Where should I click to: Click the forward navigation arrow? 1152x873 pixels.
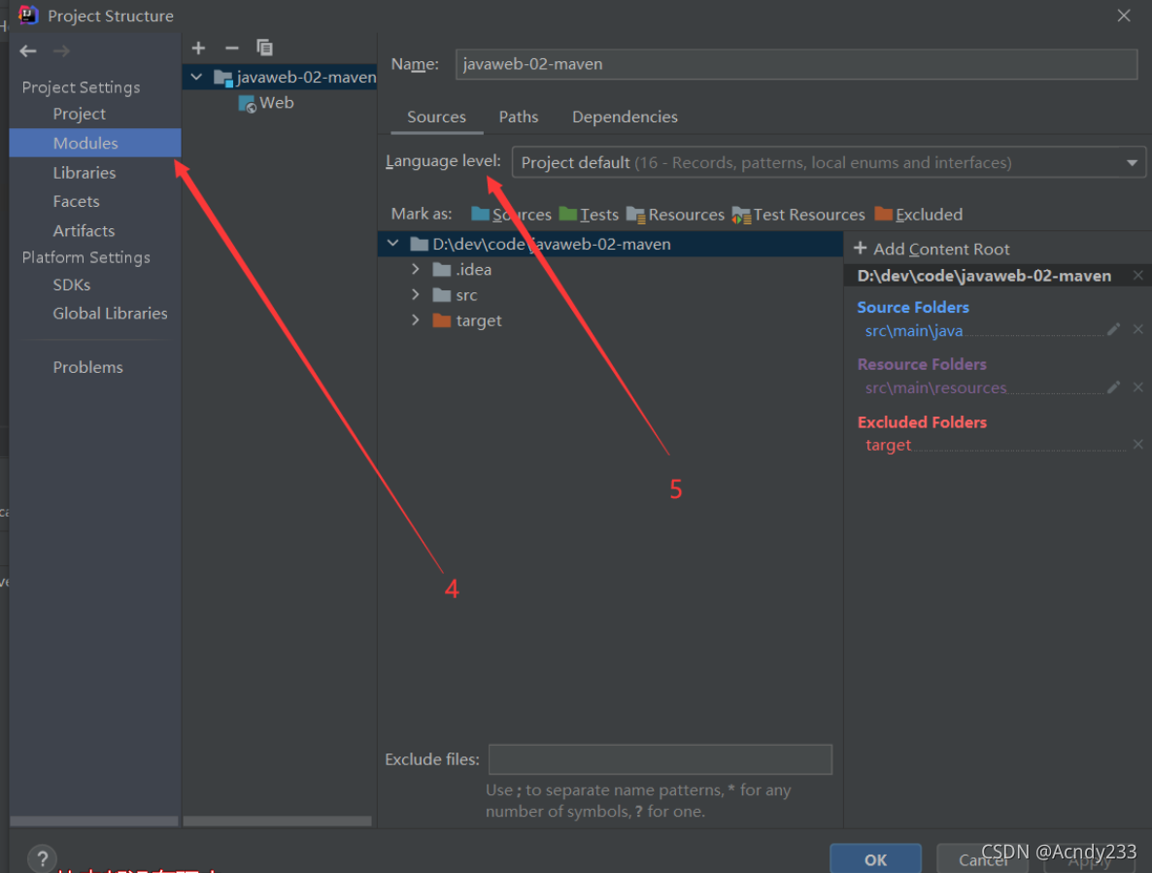62,50
